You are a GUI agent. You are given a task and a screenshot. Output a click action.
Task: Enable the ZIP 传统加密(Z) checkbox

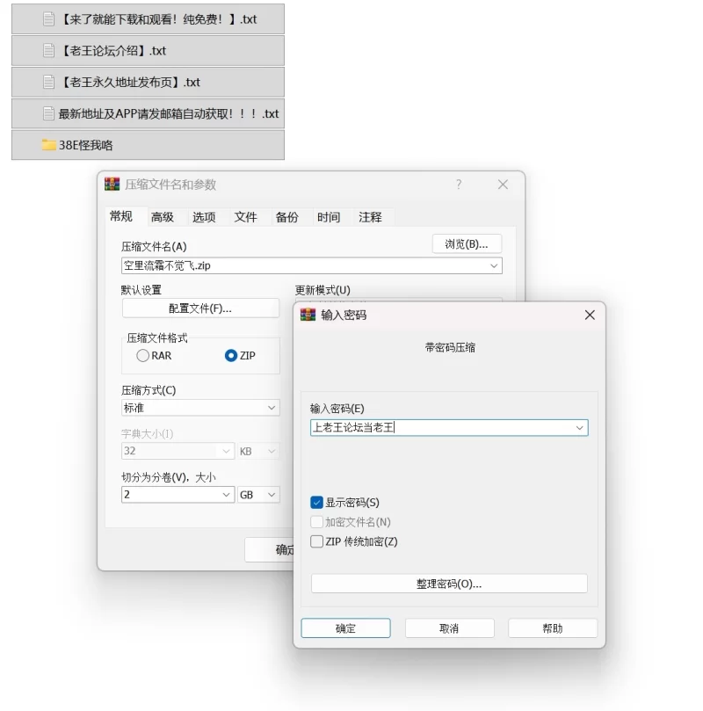pos(316,541)
